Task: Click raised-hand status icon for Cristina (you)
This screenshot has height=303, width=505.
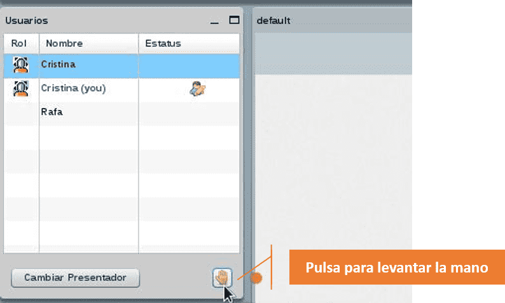Action: point(197,89)
